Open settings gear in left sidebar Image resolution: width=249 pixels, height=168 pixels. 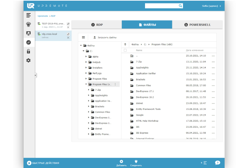pos(29,60)
